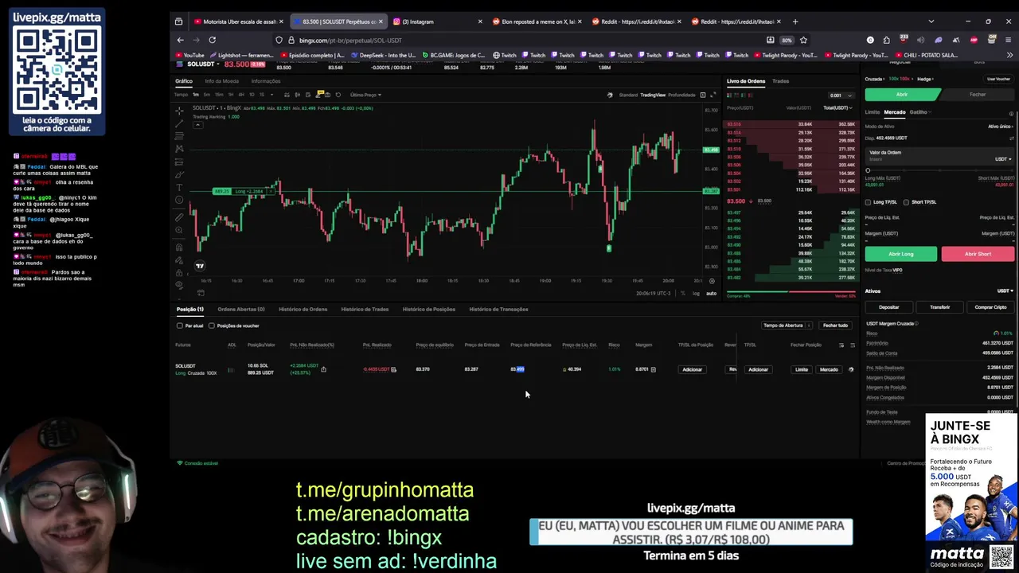Screen dimensions: 1019x573
Task: Open the Ativo único asset mode selector
Action: pos(1001,127)
